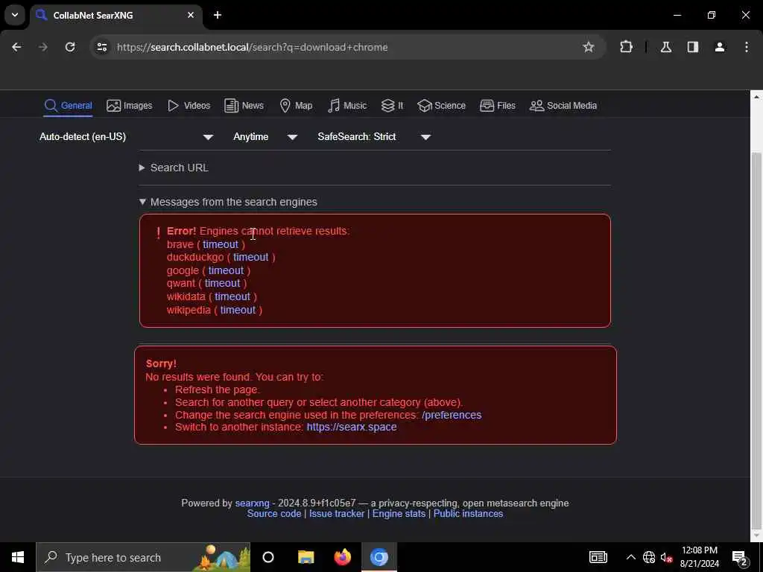This screenshot has width=763, height=572.
Task: Switch to the Images category
Action: click(x=130, y=106)
